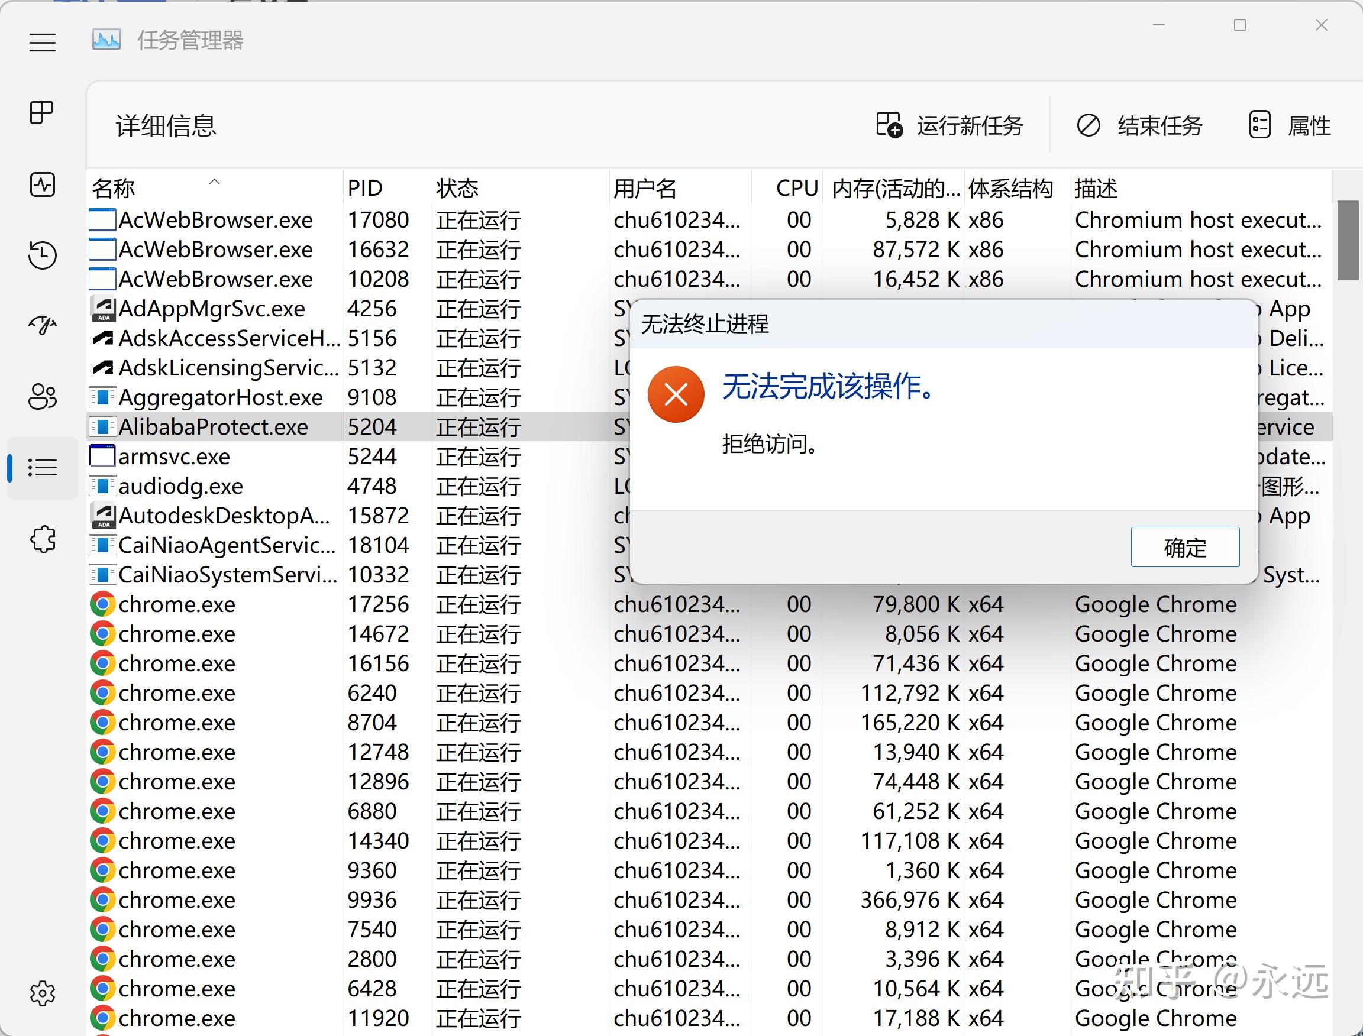The image size is (1363, 1036).
Task: Click the vertical scrollbar thumb
Action: [1348, 240]
